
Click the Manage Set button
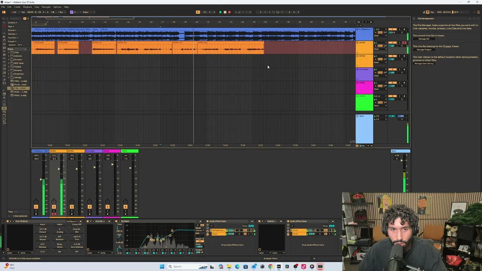[424, 39]
